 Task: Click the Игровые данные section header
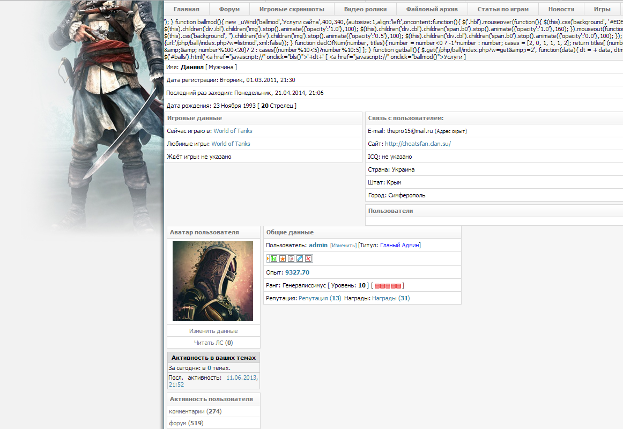click(x=263, y=118)
